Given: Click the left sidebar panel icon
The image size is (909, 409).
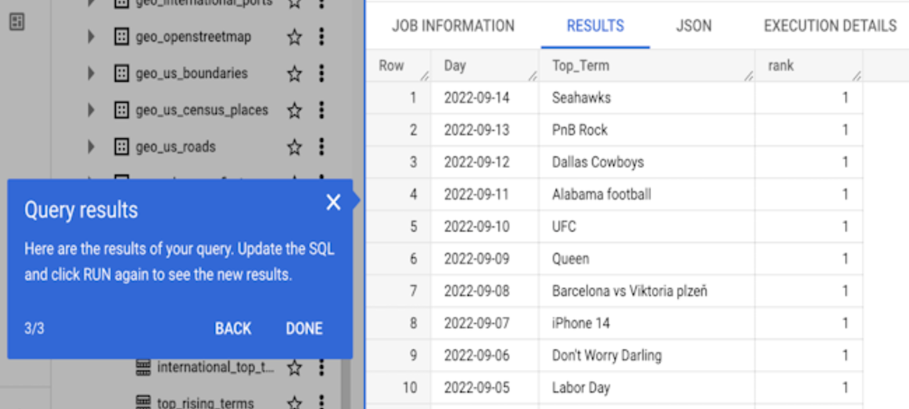Looking at the screenshot, I should (17, 22).
